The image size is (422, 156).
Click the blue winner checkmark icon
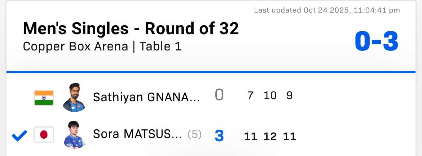click(x=19, y=135)
